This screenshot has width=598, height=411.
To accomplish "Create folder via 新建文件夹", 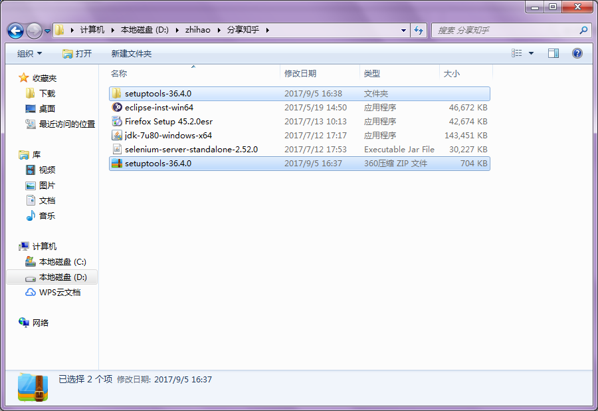I will (131, 53).
